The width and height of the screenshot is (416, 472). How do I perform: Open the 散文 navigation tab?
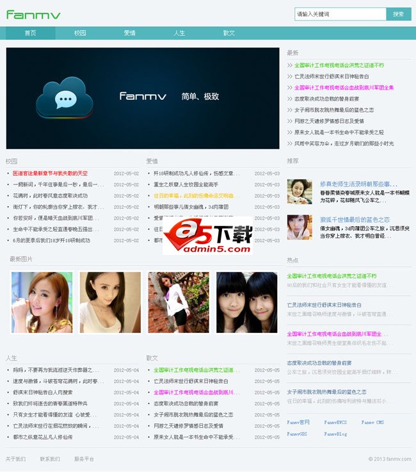(228, 33)
